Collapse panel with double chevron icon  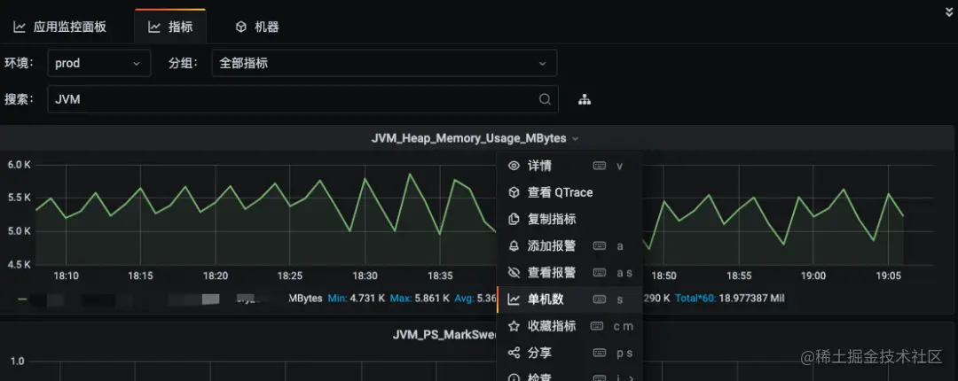tap(949, 12)
